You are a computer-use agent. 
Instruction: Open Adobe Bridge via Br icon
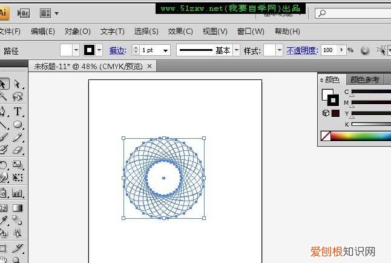coord(24,13)
